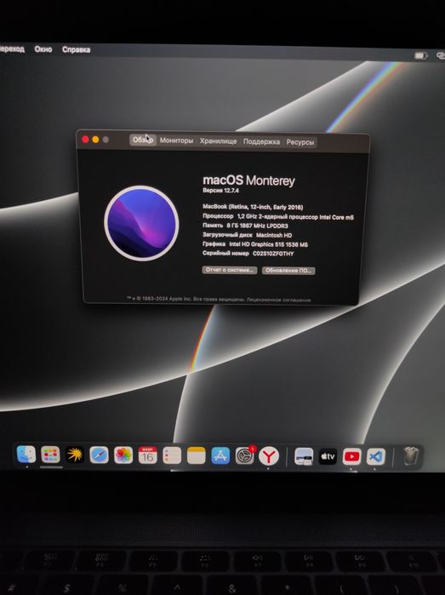Click the 1,2 GHz Intel Core m5 processor value
Viewport: 445px width, 595px height.
pos(295,217)
